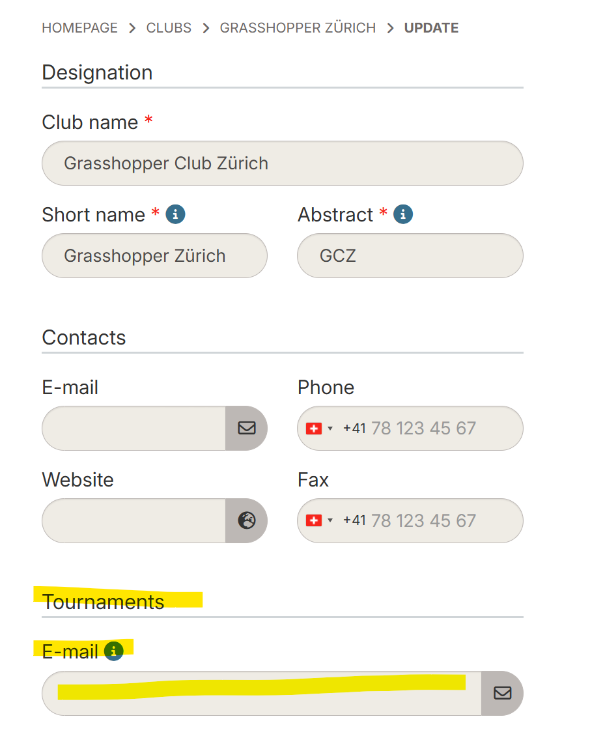Select the GRASSHOPPER ZÜRICH breadcrumb entry
The width and height of the screenshot is (590, 749).
coord(298,27)
